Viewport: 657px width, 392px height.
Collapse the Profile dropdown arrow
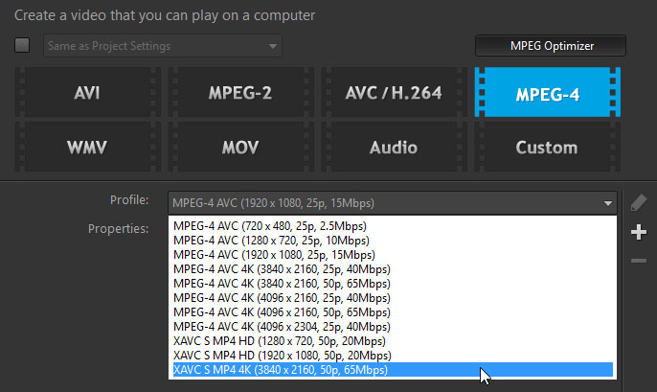click(x=608, y=203)
